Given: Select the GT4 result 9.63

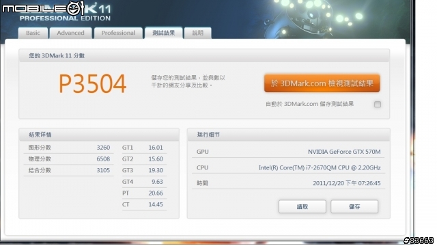Looking at the screenshot, I should tap(157, 182).
